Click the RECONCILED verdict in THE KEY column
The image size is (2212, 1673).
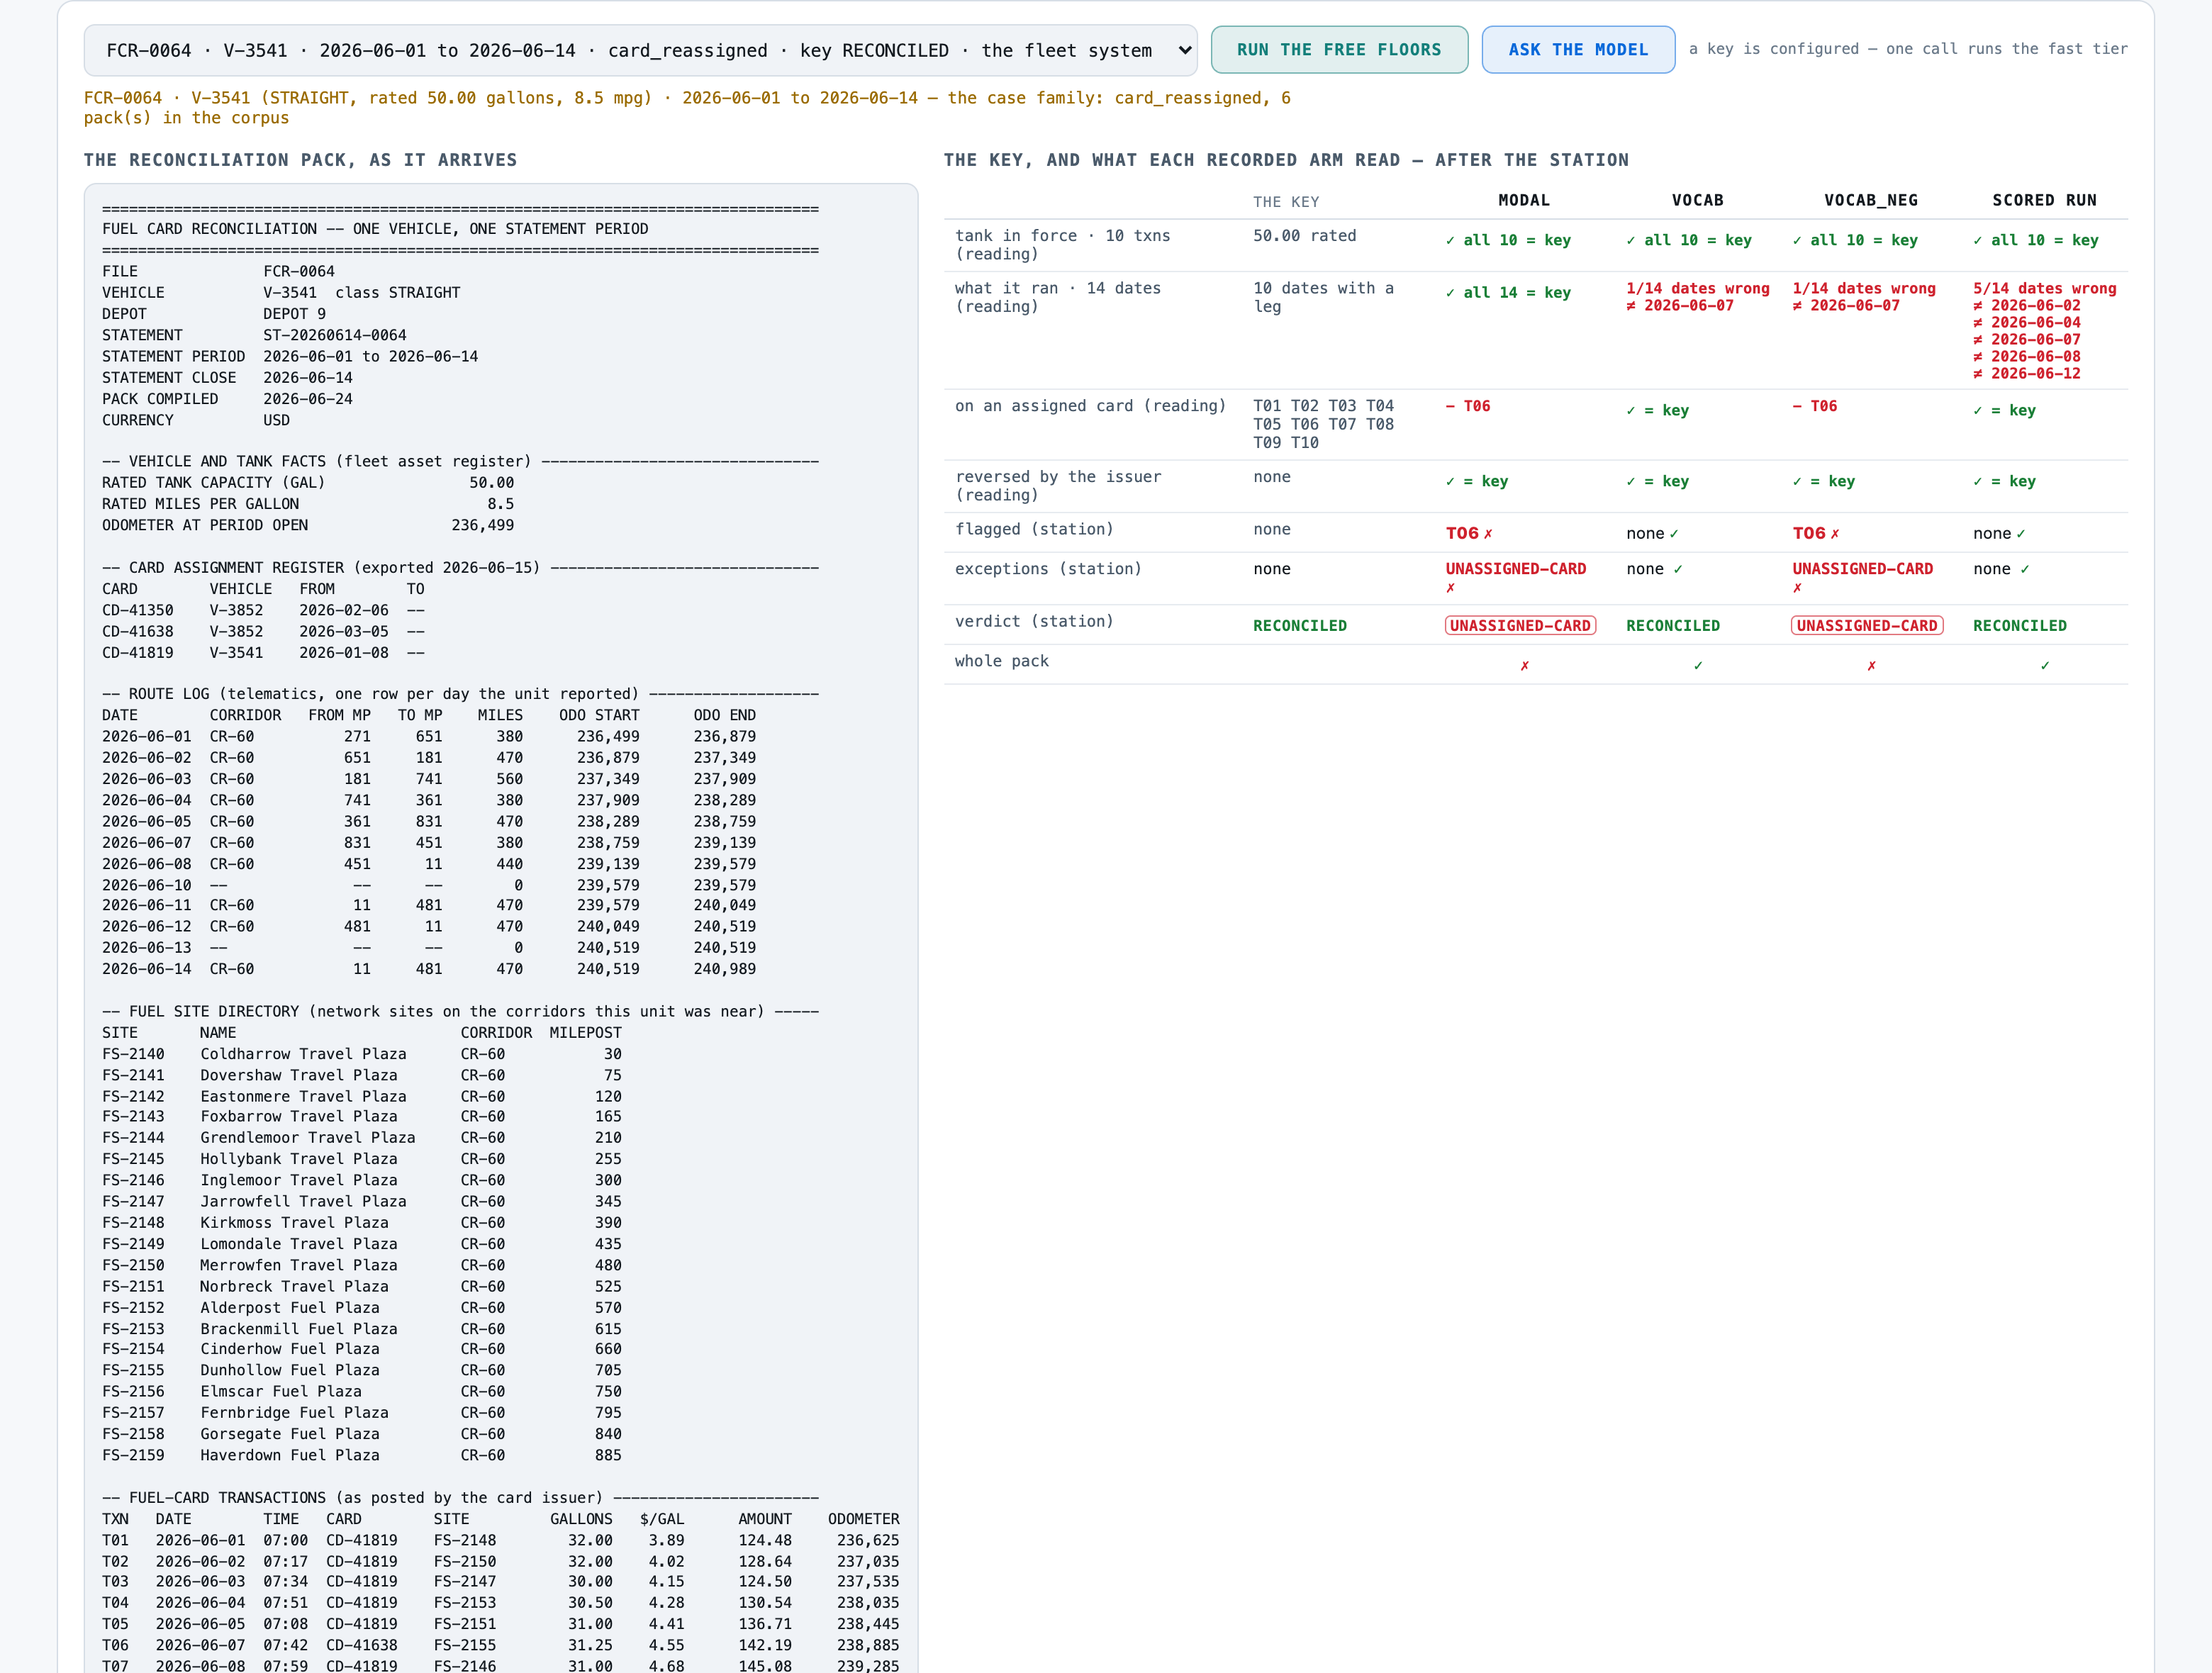[1300, 626]
